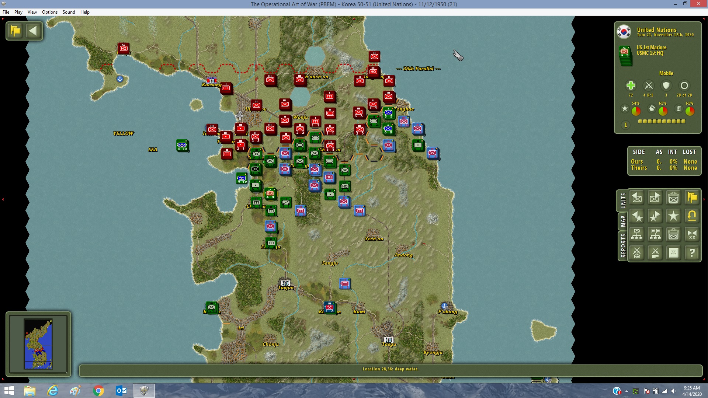Click the plain star formation button

(x=674, y=216)
